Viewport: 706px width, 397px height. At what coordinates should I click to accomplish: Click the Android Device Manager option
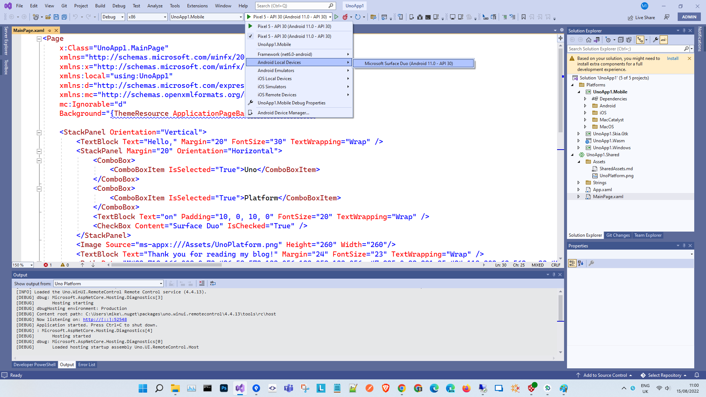pyautogui.click(x=283, y=112)
